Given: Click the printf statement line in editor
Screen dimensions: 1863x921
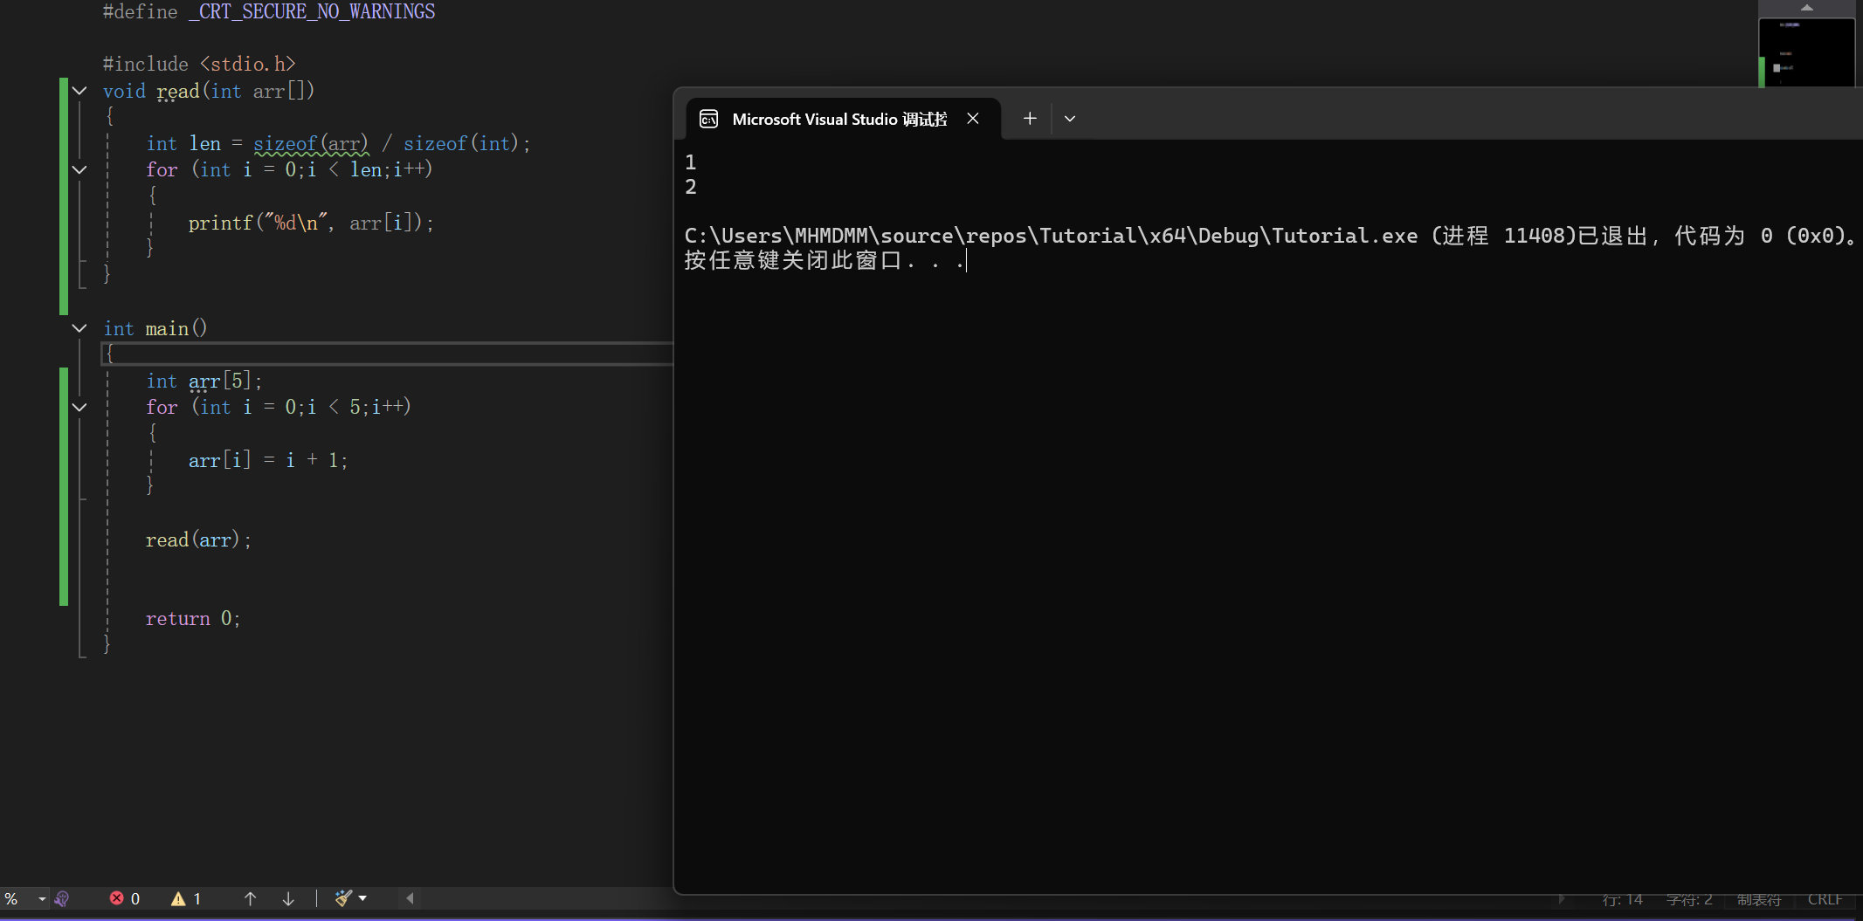Looking at the screenshot, I should coord(311,223).
